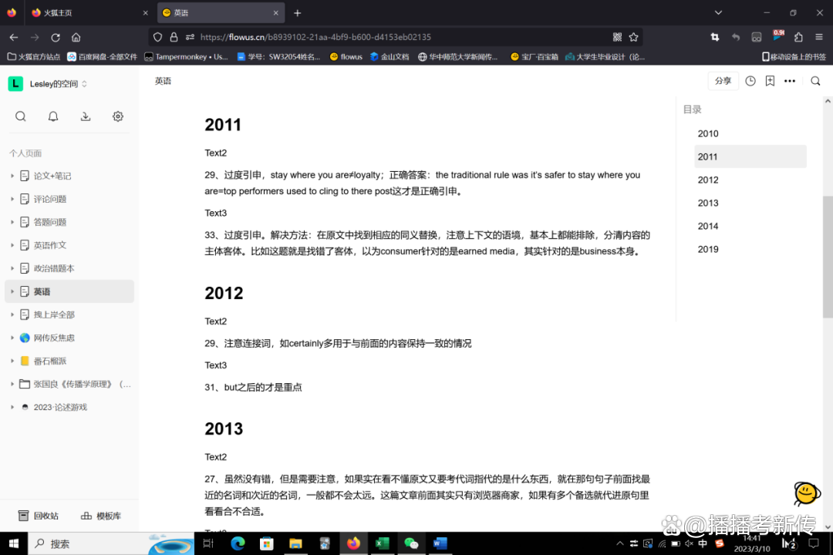Screen dimensions: 833x555
Task: Open page history clock icon
Action: 750,81
